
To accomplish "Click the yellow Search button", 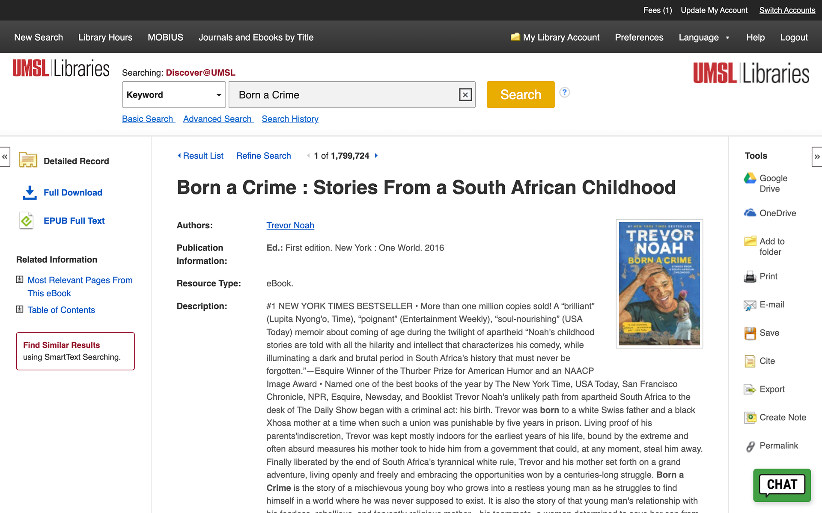I will [521, 94].
